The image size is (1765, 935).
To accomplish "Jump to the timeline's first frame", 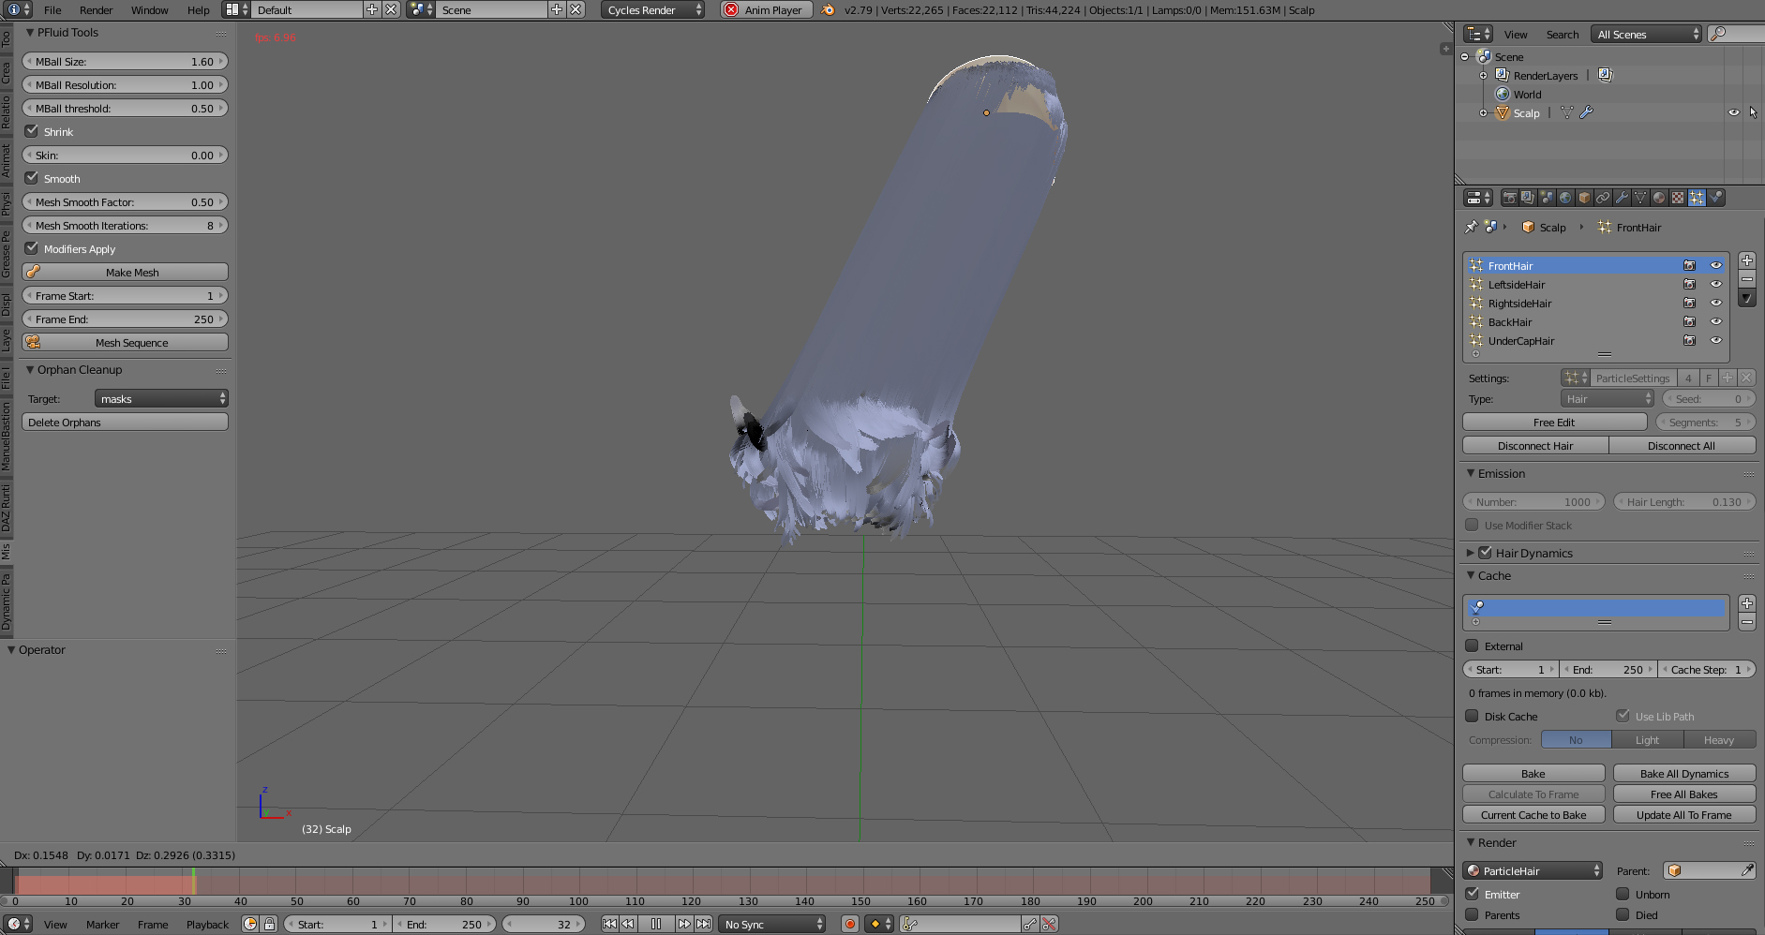I will coord(609,924).
